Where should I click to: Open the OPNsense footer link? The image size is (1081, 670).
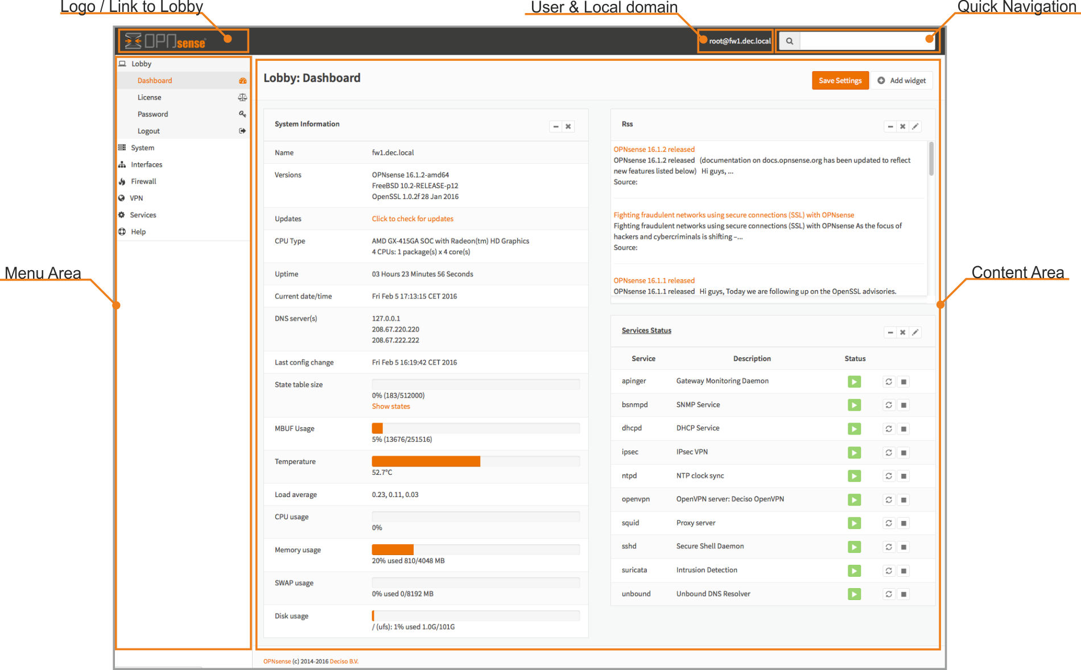click(x=277, y=661)
